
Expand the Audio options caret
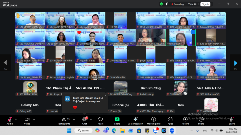[x=16, y=118]
